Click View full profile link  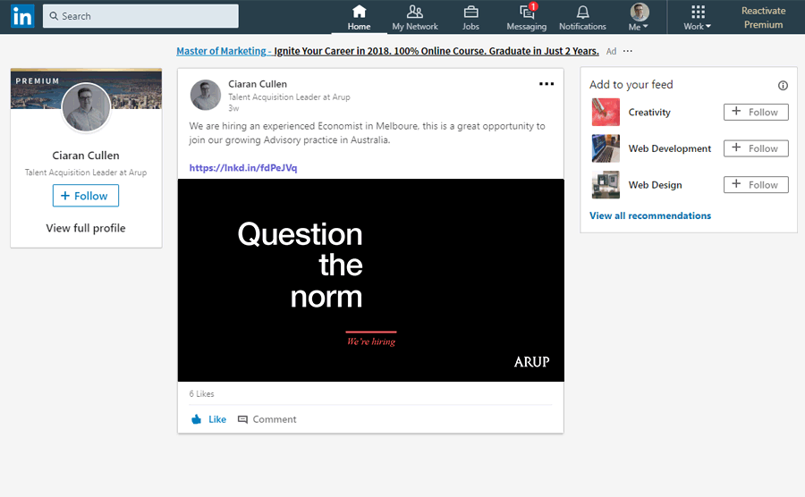click(86, 228)
